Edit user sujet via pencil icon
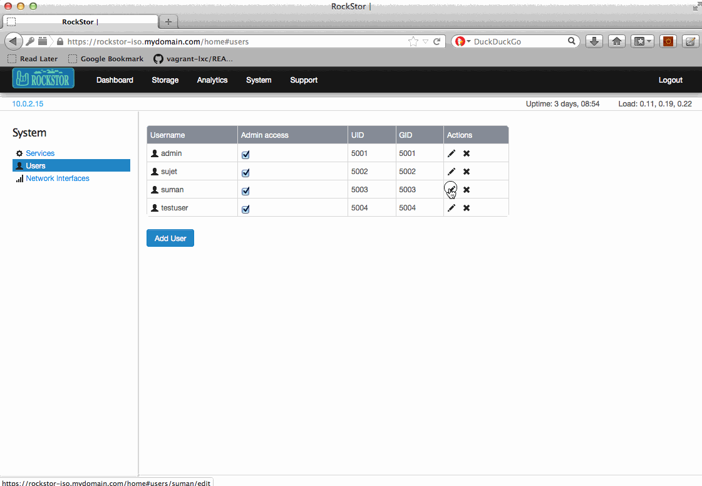 pos(452,172)
